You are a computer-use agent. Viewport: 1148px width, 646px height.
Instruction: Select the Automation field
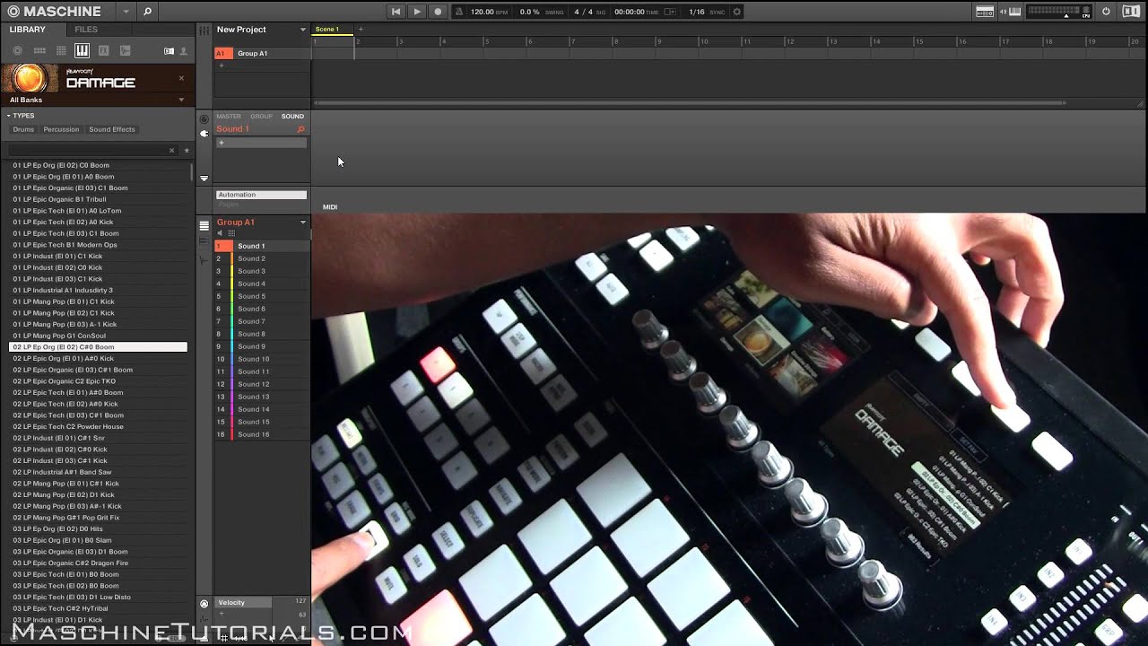point(261,195)
